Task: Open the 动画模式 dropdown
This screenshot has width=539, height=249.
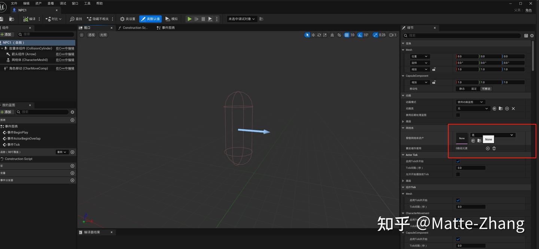Action: click(471, 102)
